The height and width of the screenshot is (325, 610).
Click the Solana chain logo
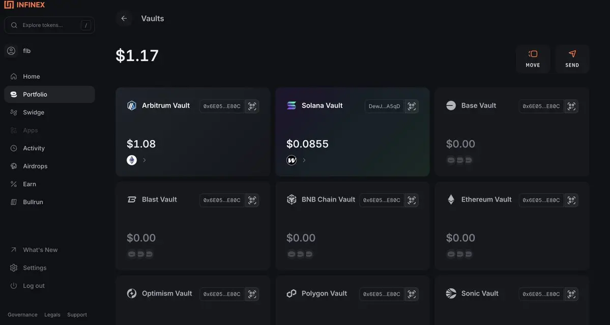click(292, 106)
